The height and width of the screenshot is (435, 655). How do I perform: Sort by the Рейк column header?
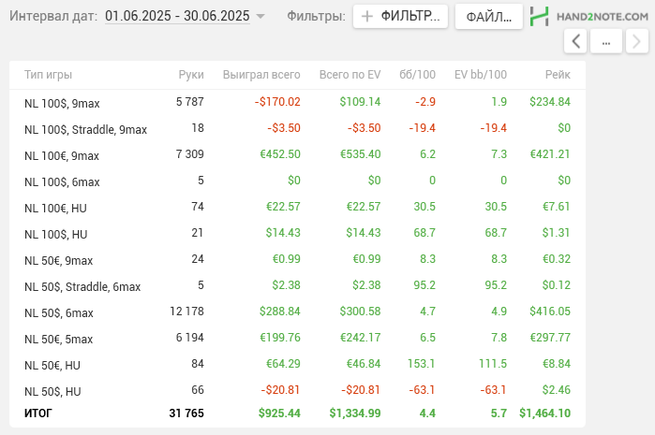click(x=557, y=75)
